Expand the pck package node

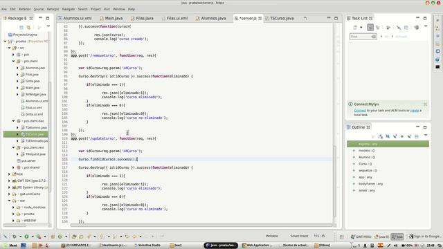(x=13, y=55)
